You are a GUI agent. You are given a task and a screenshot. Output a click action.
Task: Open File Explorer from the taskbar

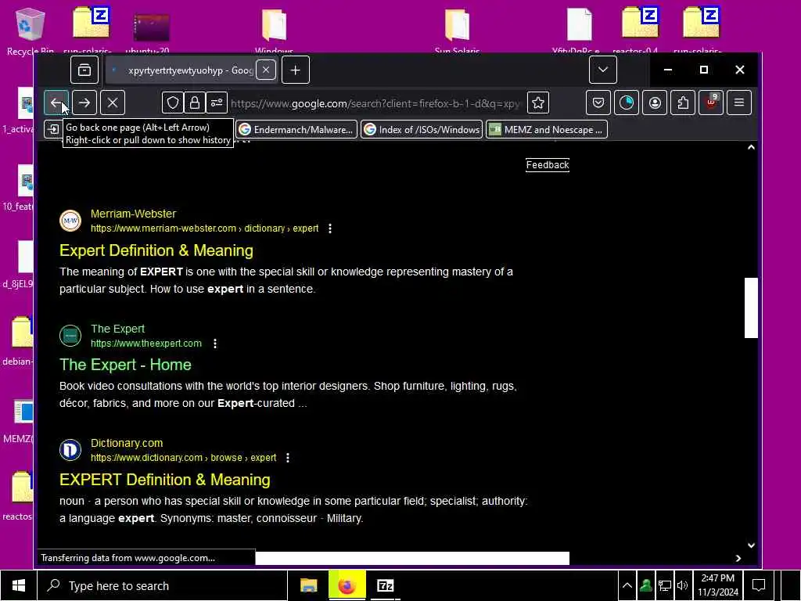click(x=308, y=585)
